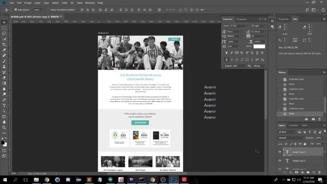Viewport: 327px width, 184px height.
Task: Select the Rectangle shape tool
Action: pos(4,117)
